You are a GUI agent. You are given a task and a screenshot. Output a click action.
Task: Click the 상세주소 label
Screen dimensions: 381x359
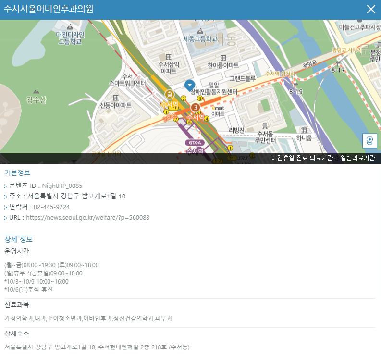(x=17, y=334)
